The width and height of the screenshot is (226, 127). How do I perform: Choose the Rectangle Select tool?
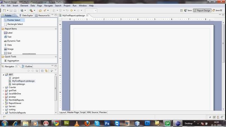click(13, 24)
